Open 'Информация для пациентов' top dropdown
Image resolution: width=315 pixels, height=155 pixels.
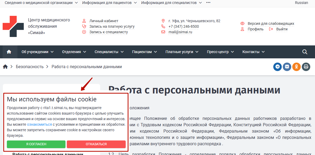pos(109,3)
